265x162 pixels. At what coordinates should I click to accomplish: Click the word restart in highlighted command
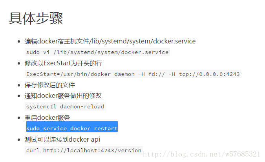106,128
